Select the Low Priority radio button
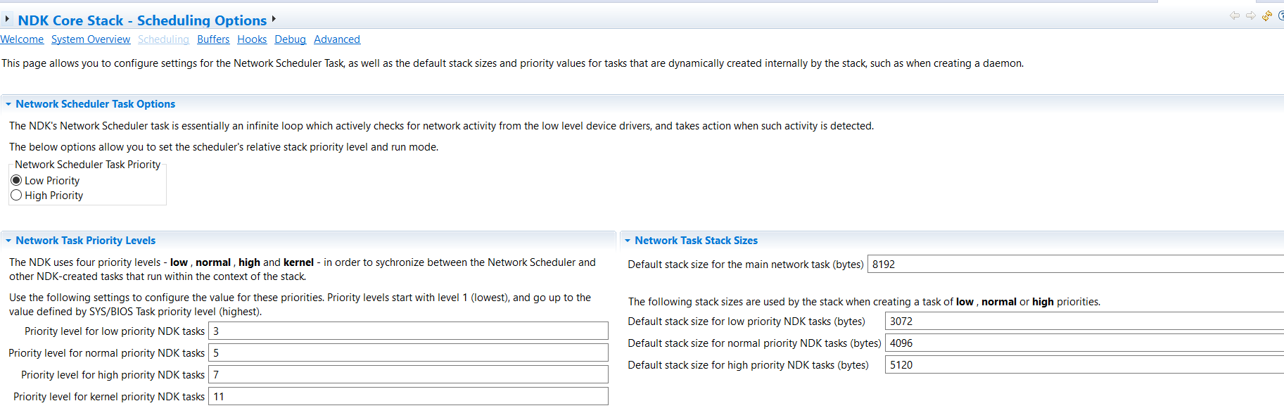The width and height of the screenshot is (1284, 420). 16,181
